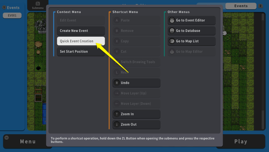Click the Y button icon beside Cut
The height and width of the screenshot is (152, 269).
[117, 52]
